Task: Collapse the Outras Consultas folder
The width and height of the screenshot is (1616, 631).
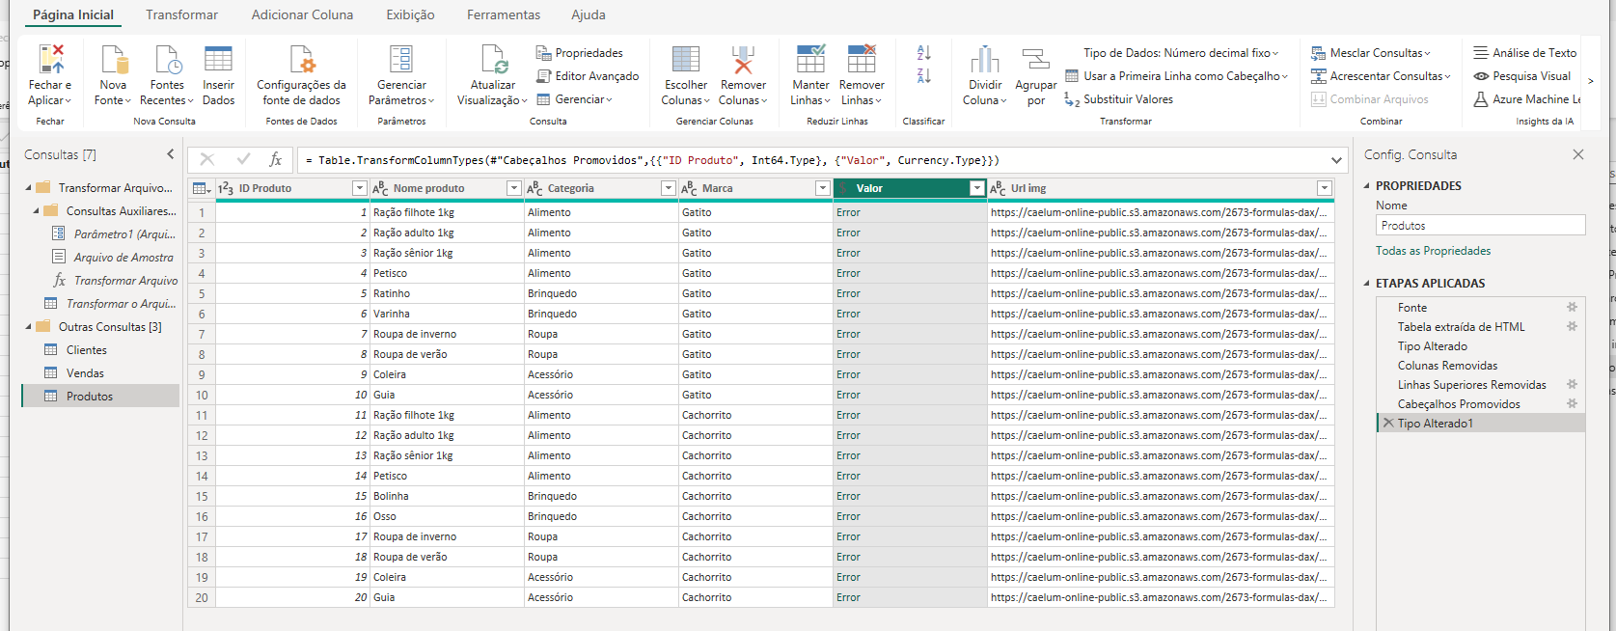Action: point(28,326)
